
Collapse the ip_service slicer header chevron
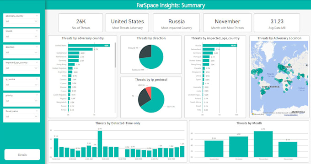(37, 79)
